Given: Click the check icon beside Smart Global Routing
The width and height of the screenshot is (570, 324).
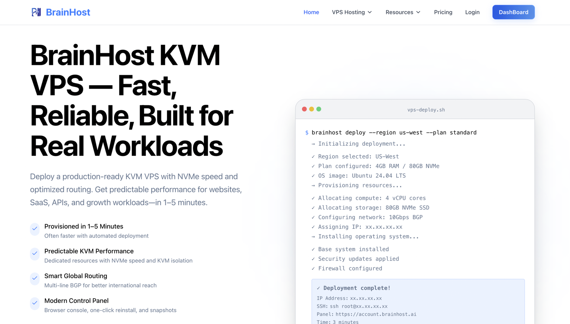Looking at the screenshot, I should (35, 278).
